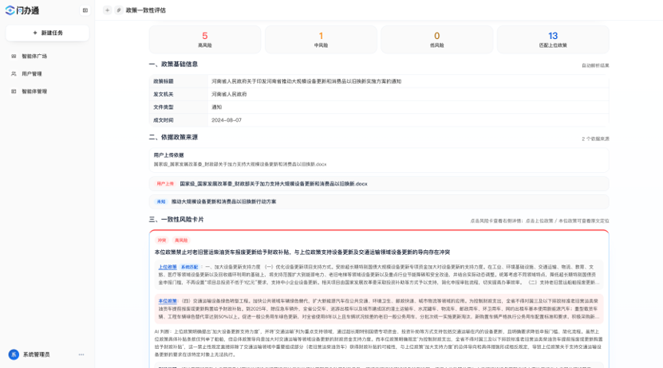
Task: Click the 文件类型 value 通知
Action: pos(216,108)
